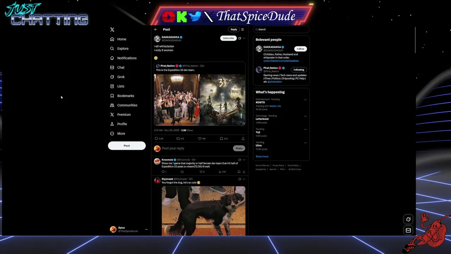This screenshot has height=254, width=451.
Task: Click the X logo in the sidebar
Action: pos(112,30)
